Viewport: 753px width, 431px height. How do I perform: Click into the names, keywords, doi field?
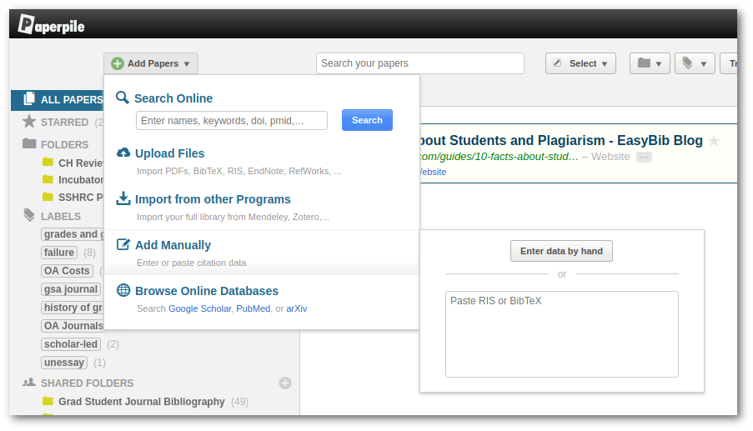(232, 121)
